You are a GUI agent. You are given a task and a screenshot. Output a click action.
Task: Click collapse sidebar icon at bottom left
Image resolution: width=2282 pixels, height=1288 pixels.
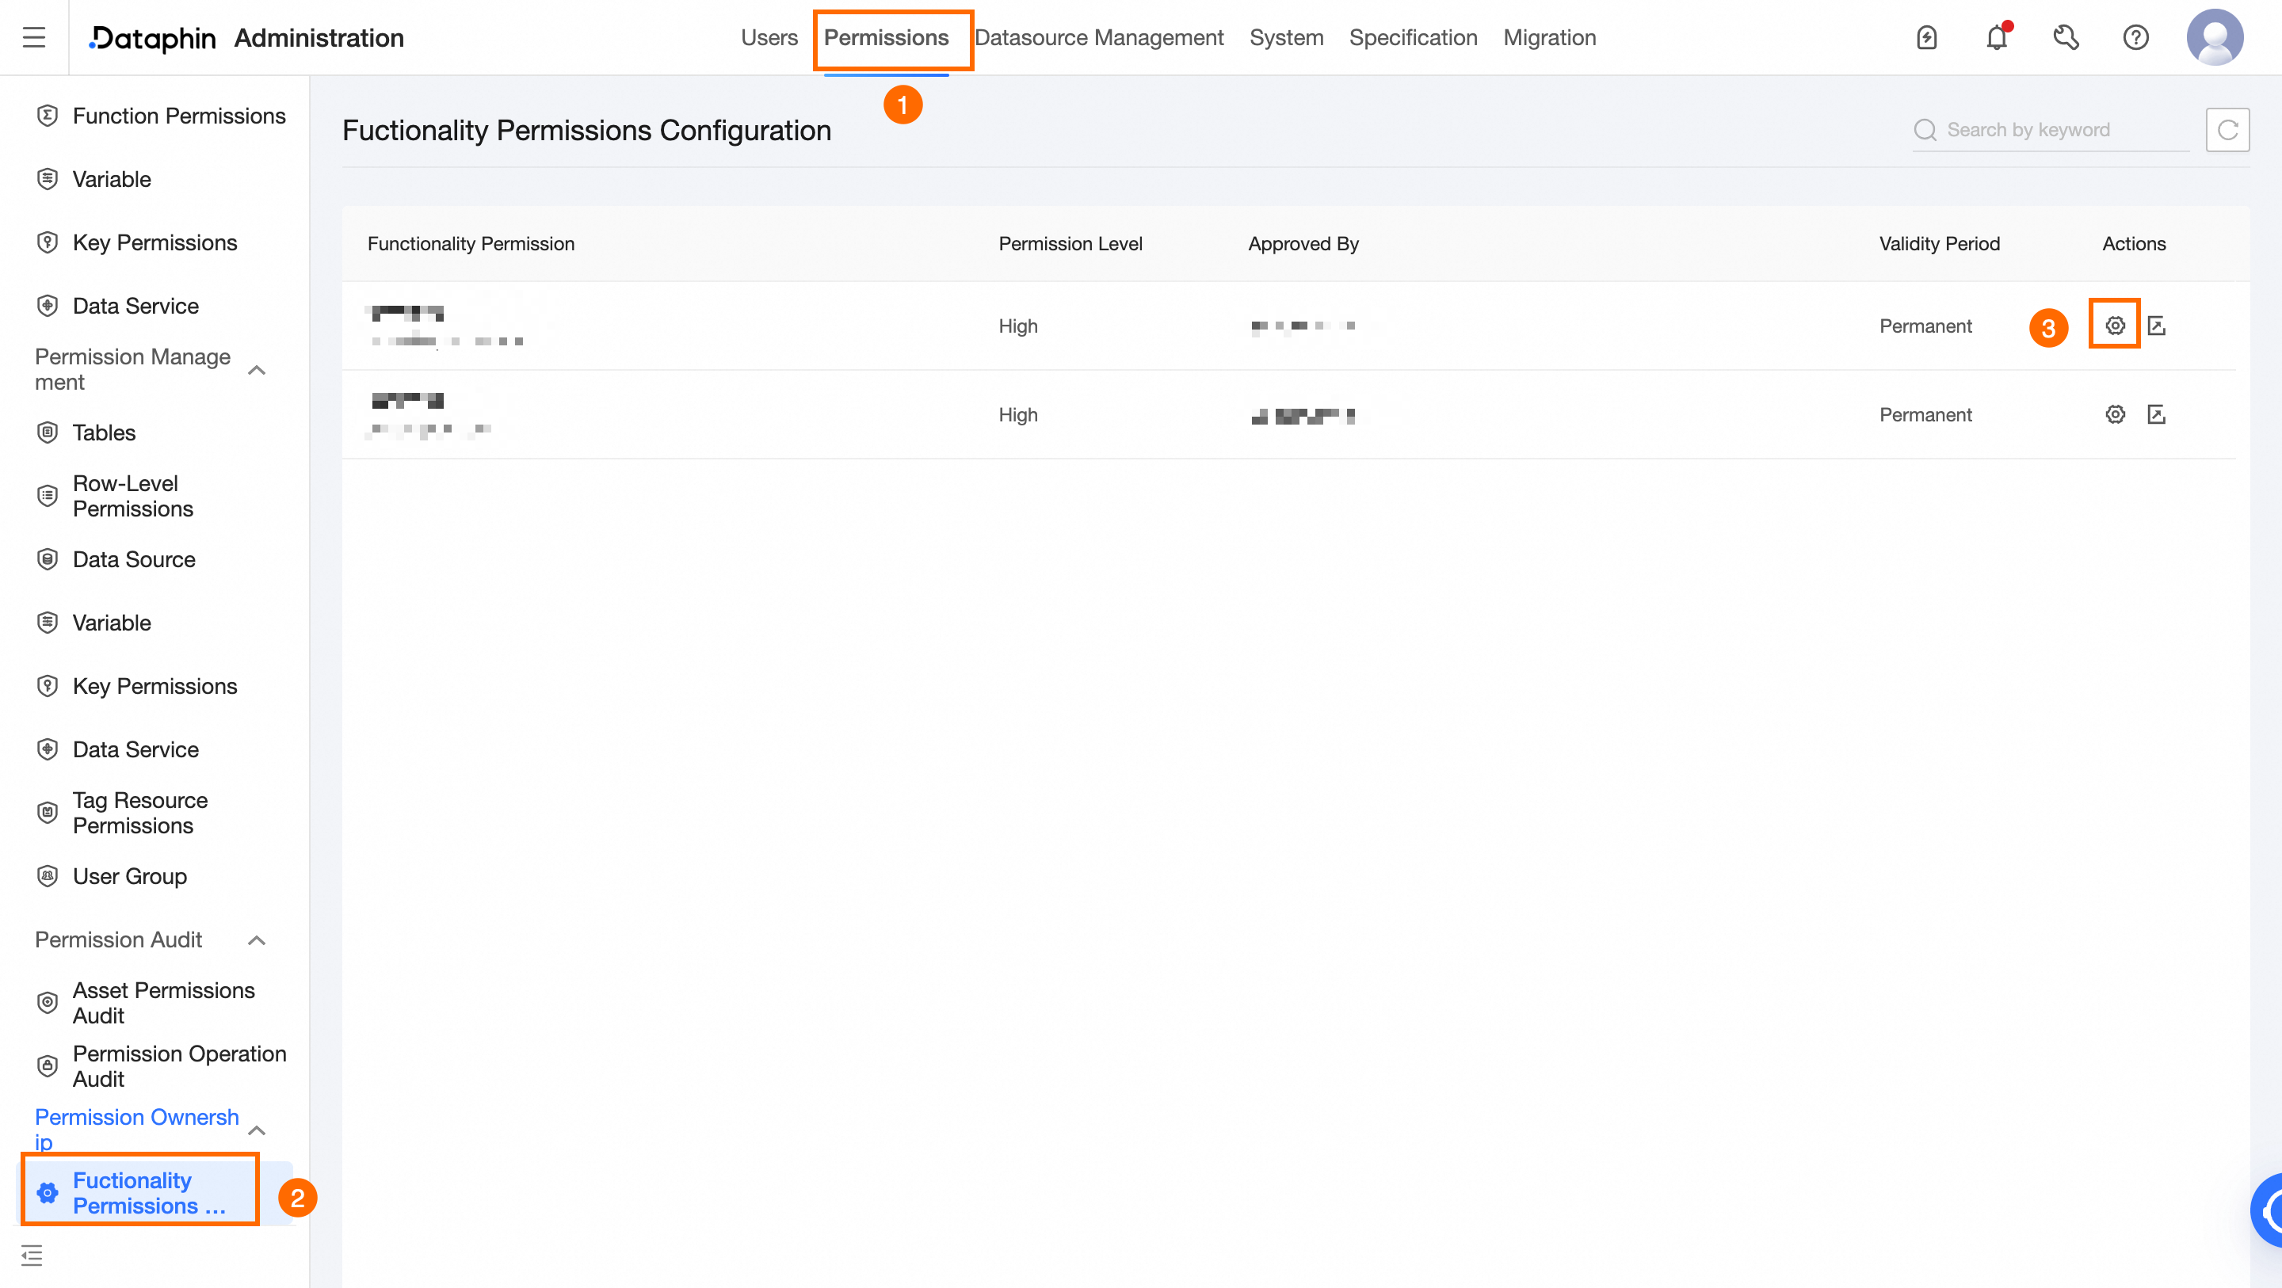click(x=32, y=1256)
